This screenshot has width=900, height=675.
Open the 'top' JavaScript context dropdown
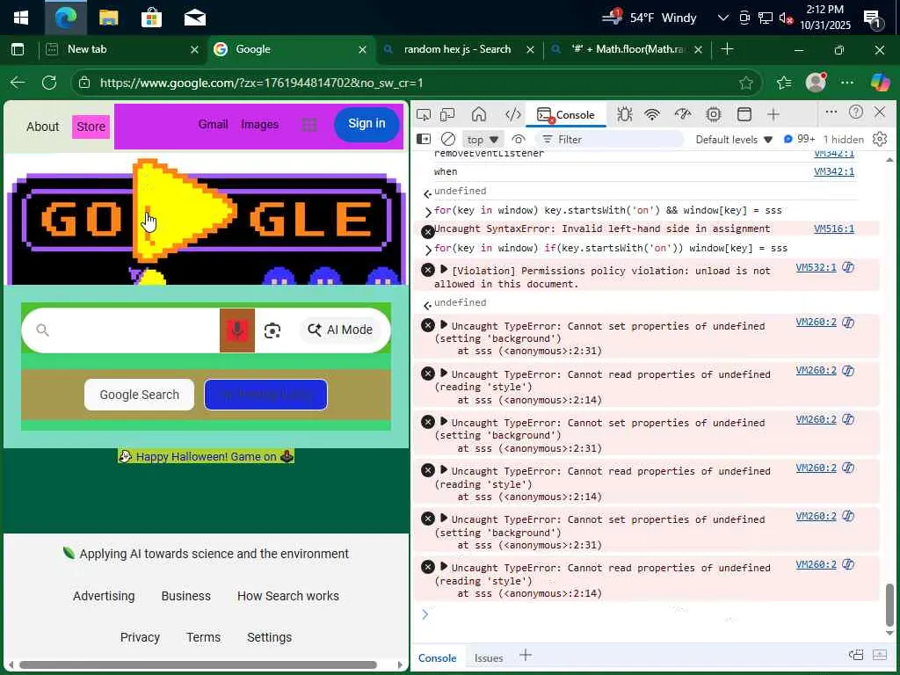click(483, 140)
